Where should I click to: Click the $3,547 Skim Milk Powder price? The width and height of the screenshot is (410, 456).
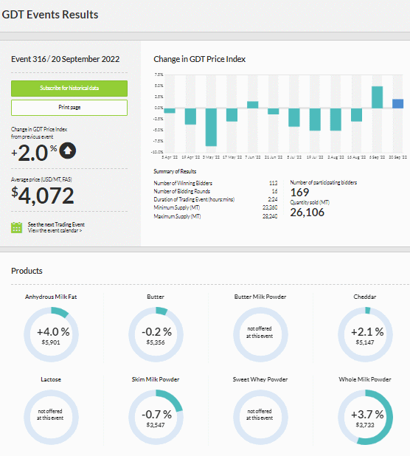156,425
